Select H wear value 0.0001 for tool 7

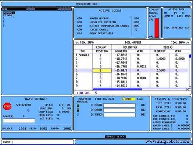click(142, 78)
